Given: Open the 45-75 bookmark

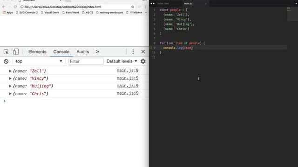Looking at the screenshot, I should [88, 13].
